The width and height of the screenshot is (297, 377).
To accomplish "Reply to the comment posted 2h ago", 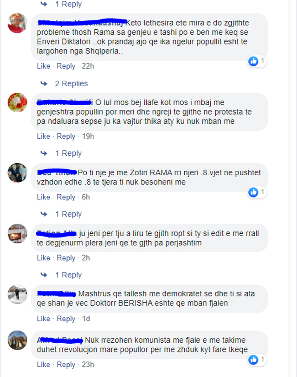I will (x=66, y=258).
